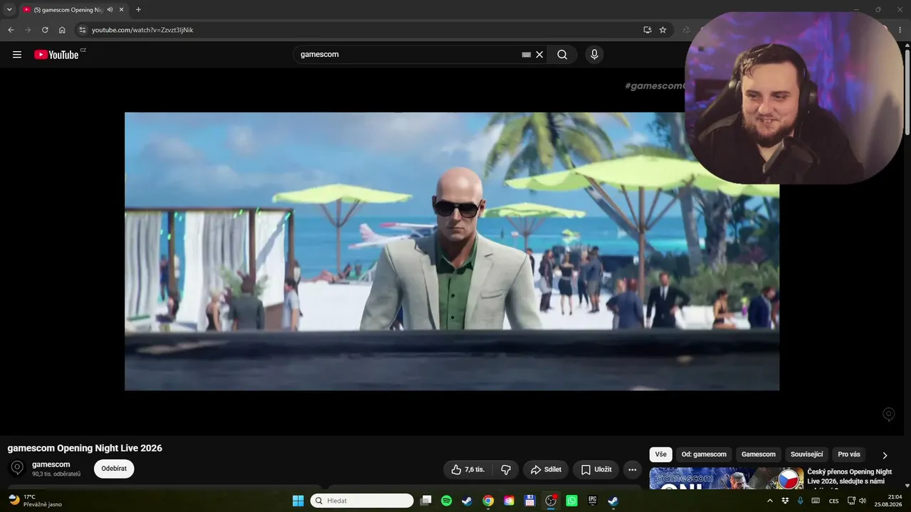Open Spotify from the taskbar
Viewport: 911px width, 512px height.
446,501
